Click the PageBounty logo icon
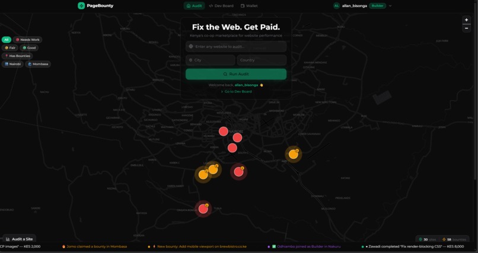Image resolution: width=478 pixels, height=253 pixels. [81, 5]
